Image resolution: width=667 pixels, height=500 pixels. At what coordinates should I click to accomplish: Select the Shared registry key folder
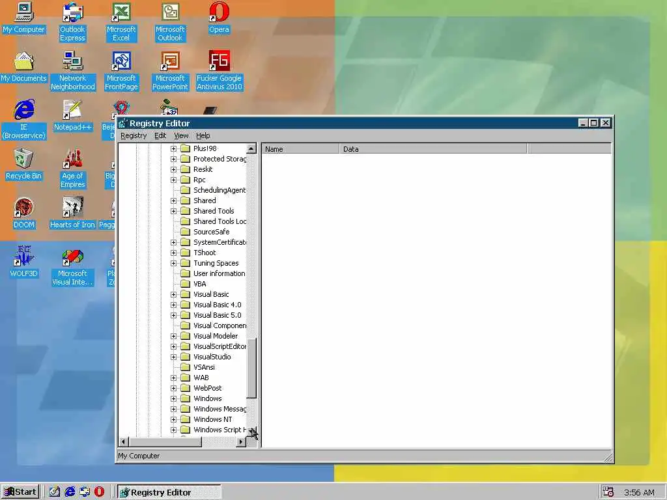(x=204, y=201)
